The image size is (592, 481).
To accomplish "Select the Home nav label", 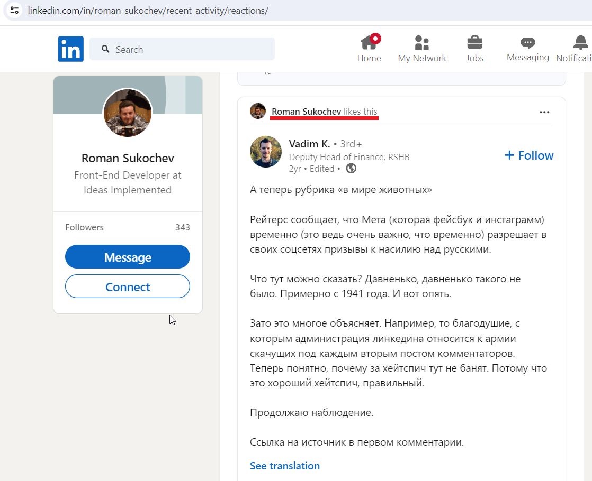I will point(369,58).
